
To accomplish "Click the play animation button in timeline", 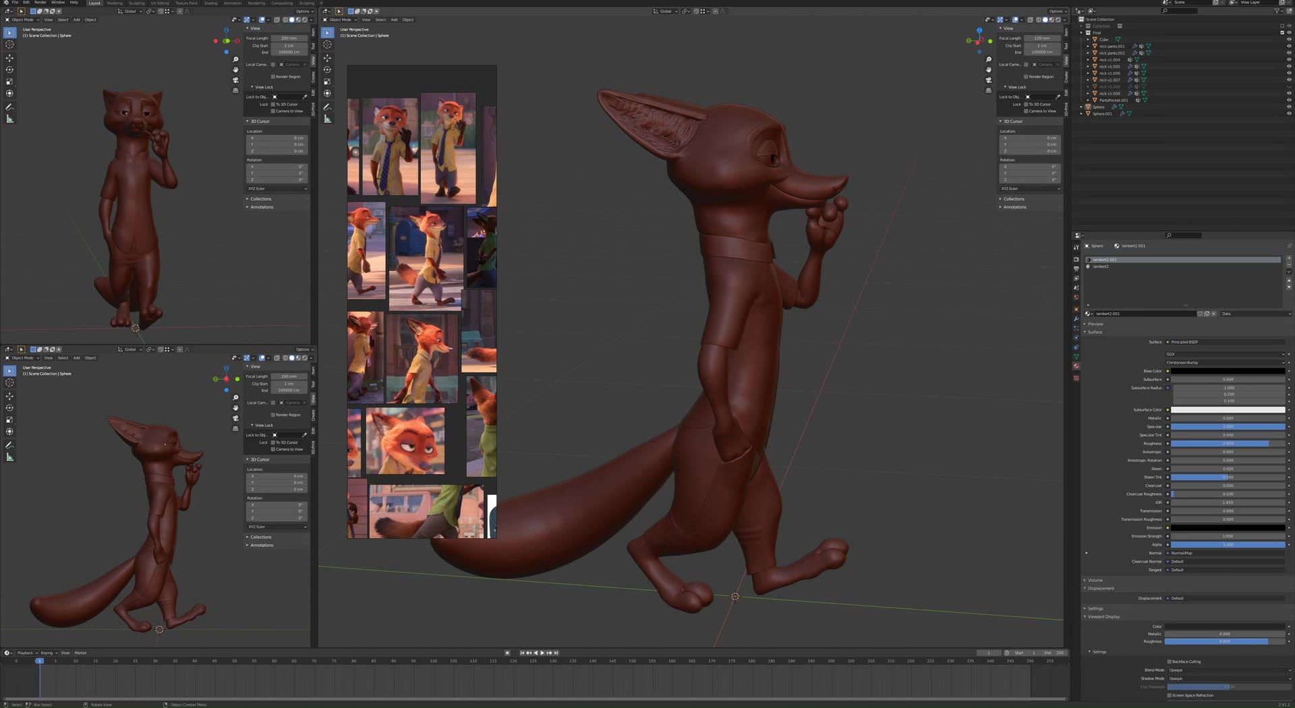I will [542, 653].
